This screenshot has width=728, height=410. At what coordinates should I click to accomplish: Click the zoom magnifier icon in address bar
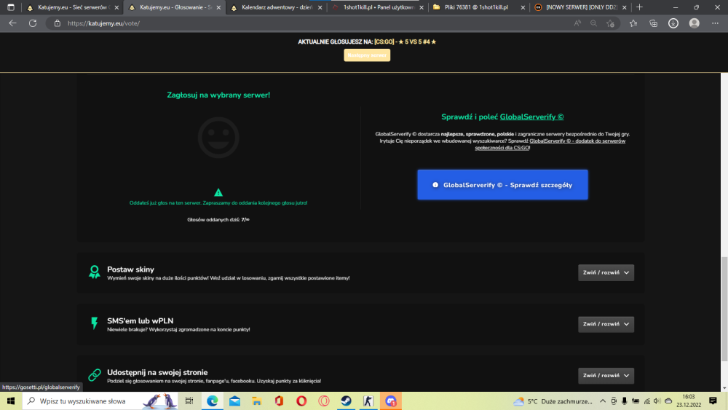click(593, 23)
